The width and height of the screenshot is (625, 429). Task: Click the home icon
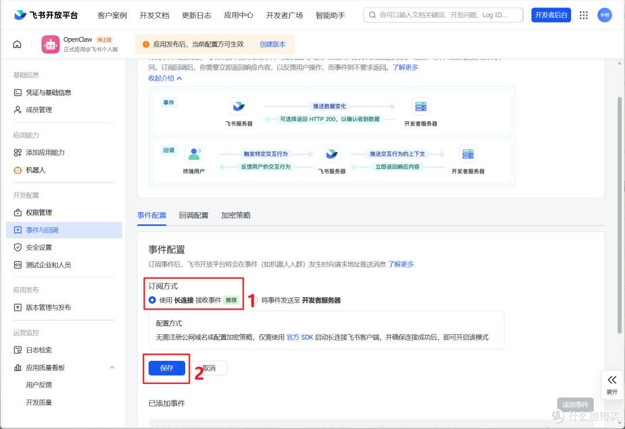17,44
